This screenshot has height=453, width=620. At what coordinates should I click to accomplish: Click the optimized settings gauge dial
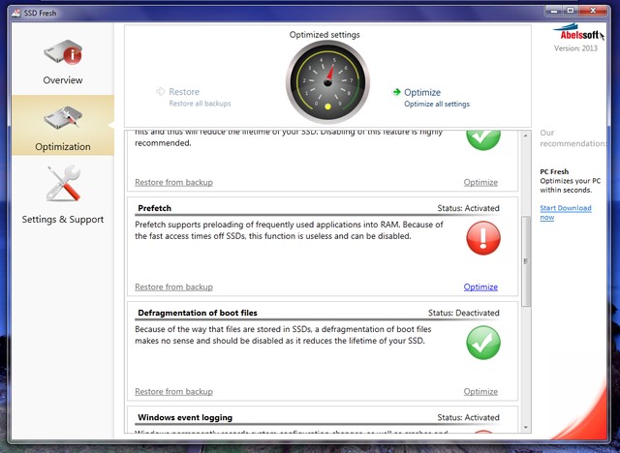(x=327, y=81)
